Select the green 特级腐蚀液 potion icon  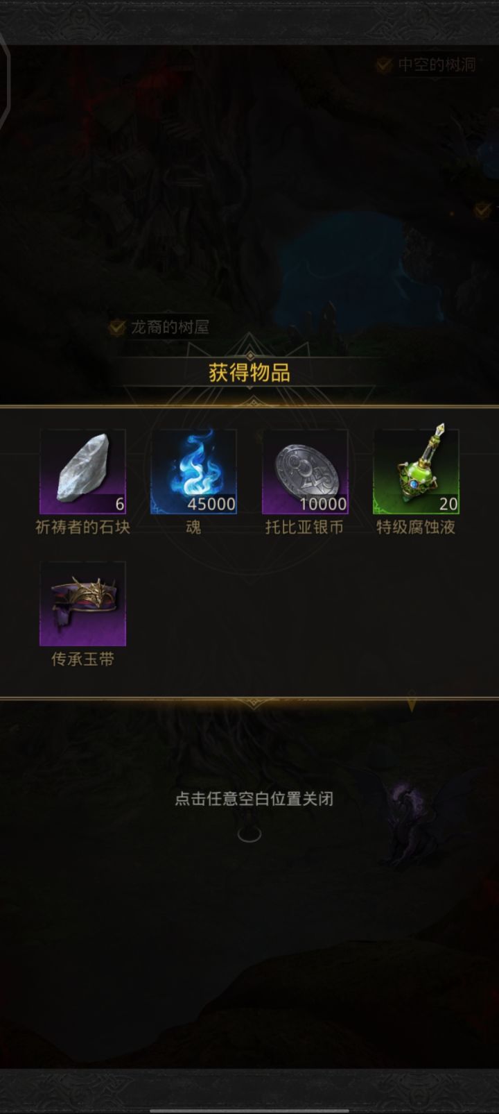coord(416,471)
